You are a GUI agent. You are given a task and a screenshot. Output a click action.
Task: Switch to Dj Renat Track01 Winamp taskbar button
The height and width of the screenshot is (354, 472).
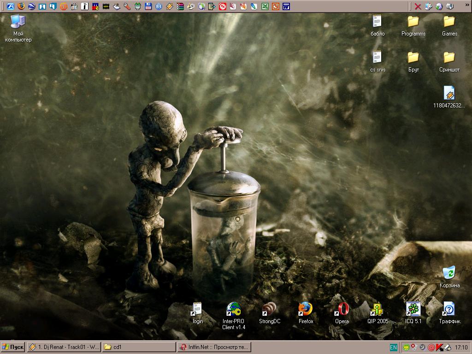tap(64, 347)
